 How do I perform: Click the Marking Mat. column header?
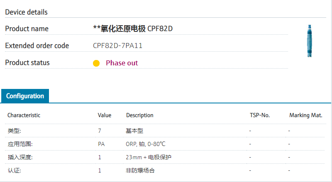tap(305, 115)
